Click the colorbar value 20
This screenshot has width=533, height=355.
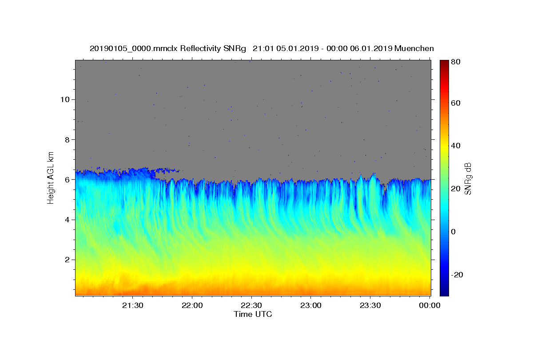click(x=456, y=189)
